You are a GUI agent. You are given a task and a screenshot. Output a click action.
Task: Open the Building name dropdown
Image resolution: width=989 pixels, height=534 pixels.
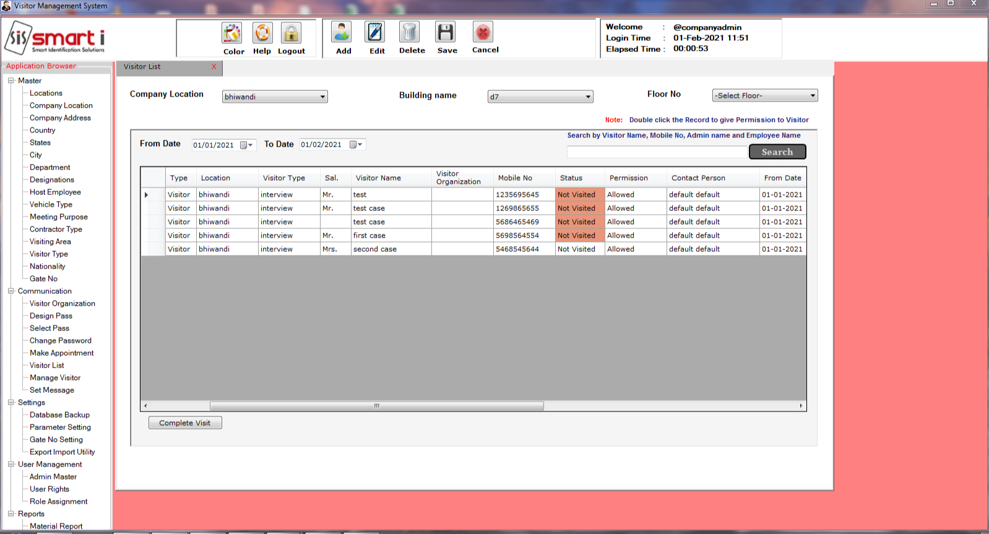(588, 97)
